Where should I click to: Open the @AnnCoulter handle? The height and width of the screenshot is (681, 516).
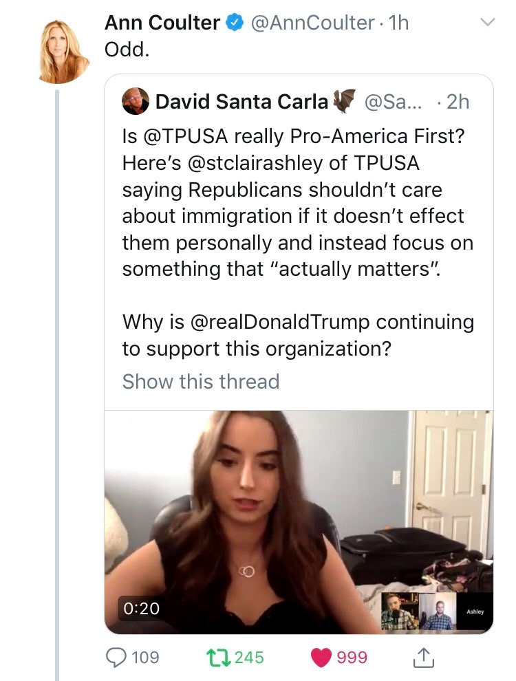313,23
